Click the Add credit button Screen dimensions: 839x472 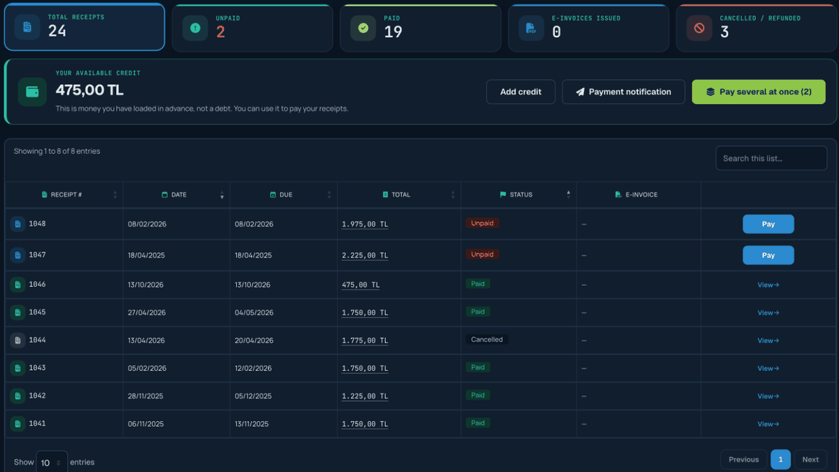521,92
